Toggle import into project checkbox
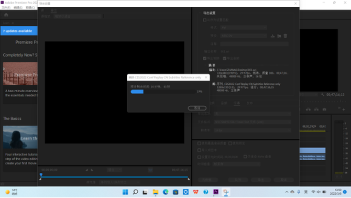 point(199,150)
